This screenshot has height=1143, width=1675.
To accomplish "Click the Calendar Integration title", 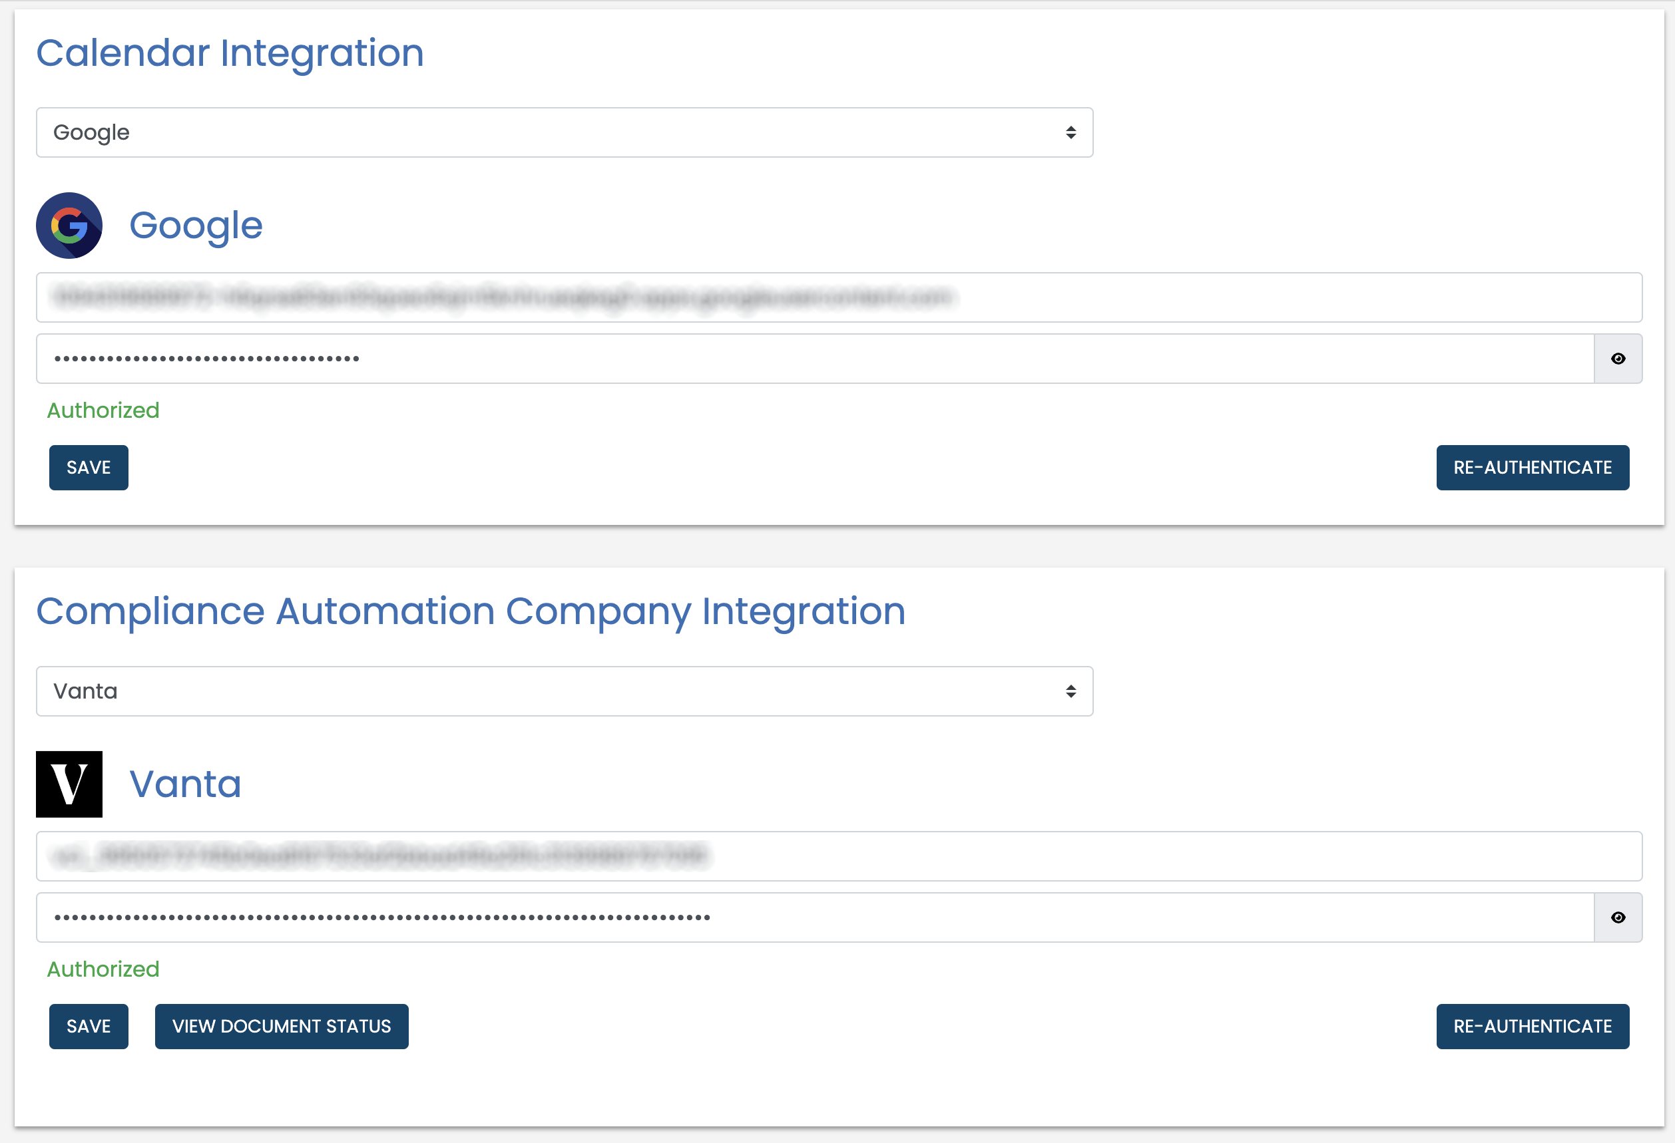I will (x=230, y=53).
